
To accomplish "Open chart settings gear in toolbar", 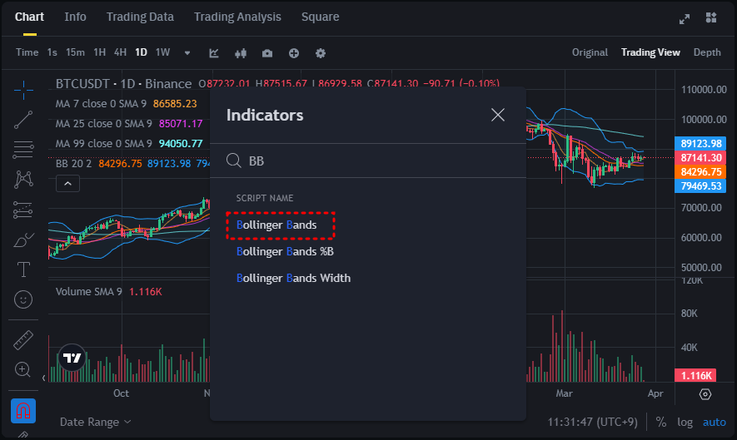I will tap(321, 53).
